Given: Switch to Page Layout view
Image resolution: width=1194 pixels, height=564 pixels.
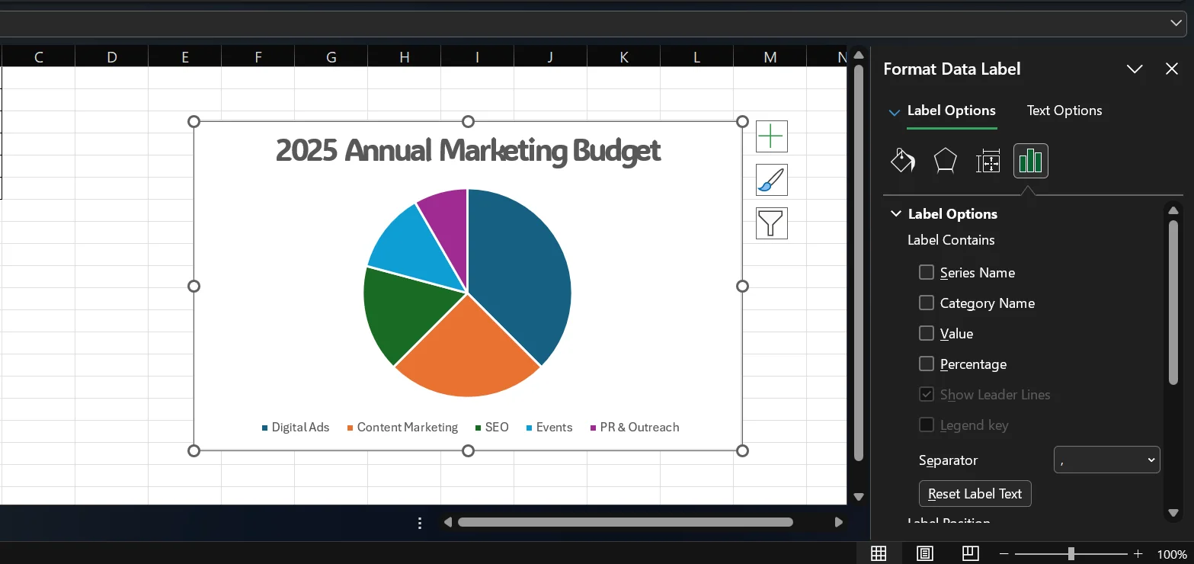Looking at the screenshot, I should pyautogui.click(x=924, y=553).
